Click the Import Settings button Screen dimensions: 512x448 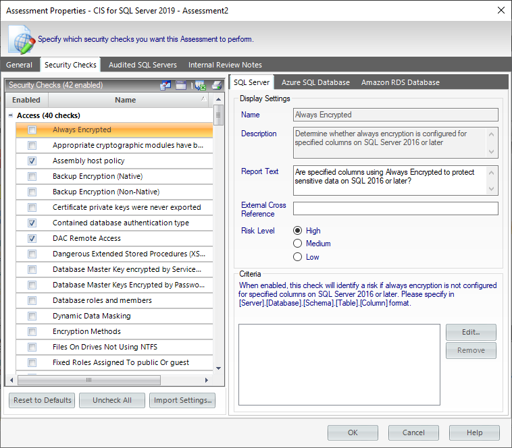(182, 400)
